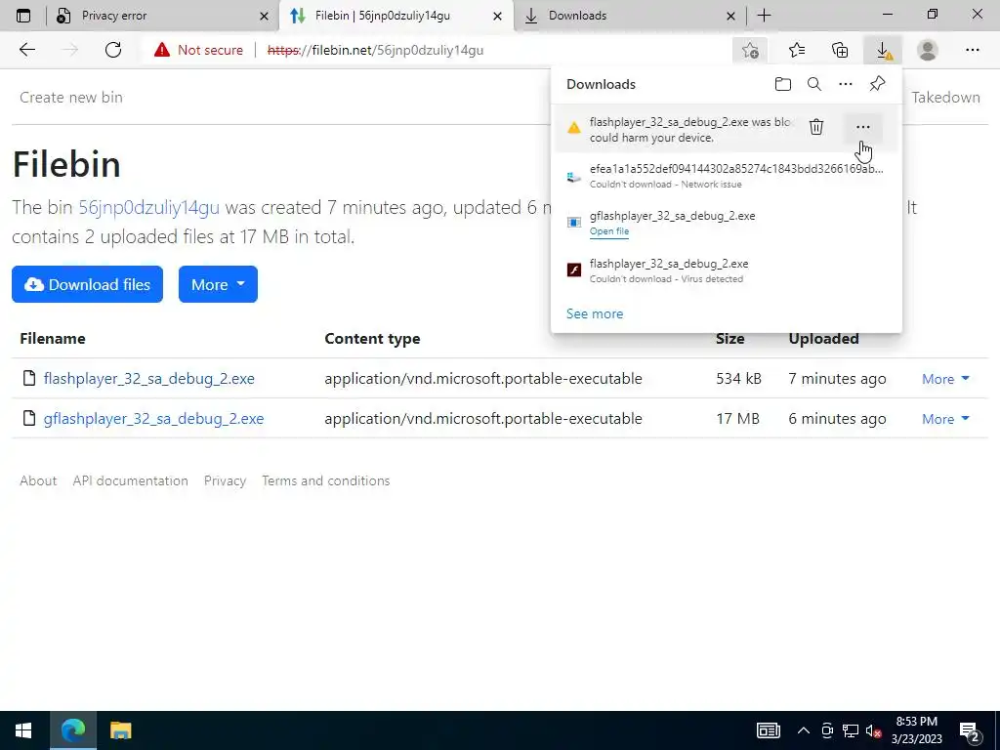The height and width of the screenshot is (750, 1000).
Task: Open the profile avatar icon
Action: tap(928, 50)
